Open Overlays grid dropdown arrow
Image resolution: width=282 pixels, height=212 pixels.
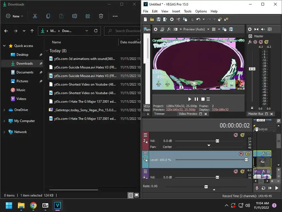coord(219,29)
